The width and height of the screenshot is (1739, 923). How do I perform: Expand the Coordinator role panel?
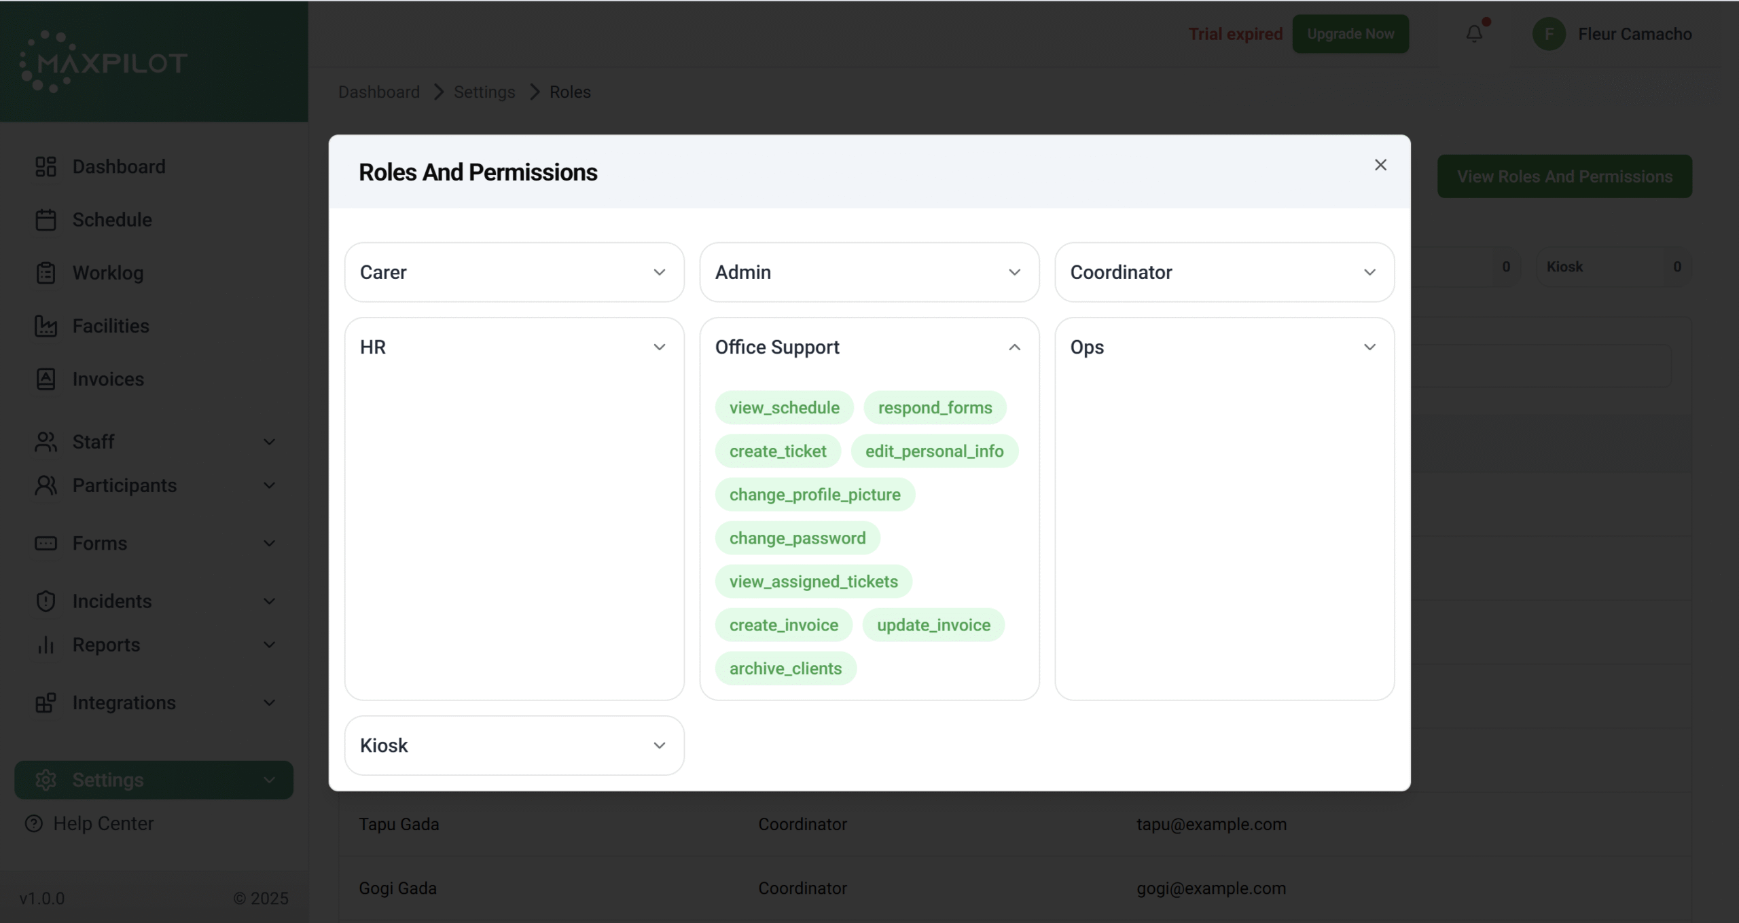[x=1369, y=272]
